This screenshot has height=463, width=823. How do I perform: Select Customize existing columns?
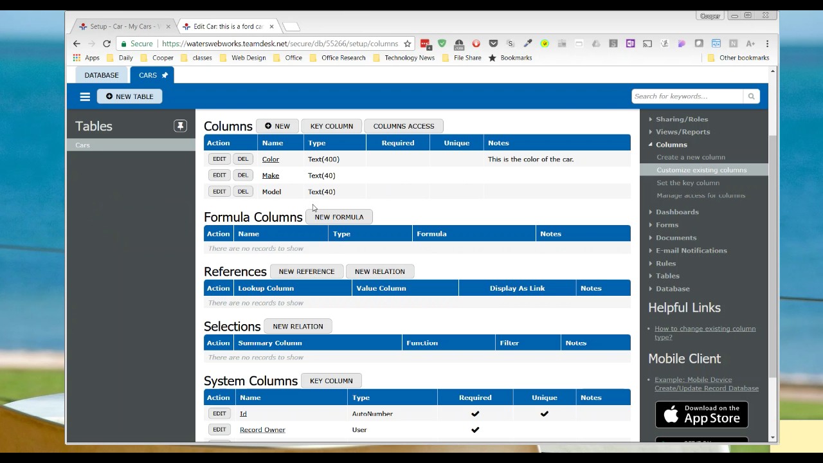pyautogui.click(x=701, y=170)
